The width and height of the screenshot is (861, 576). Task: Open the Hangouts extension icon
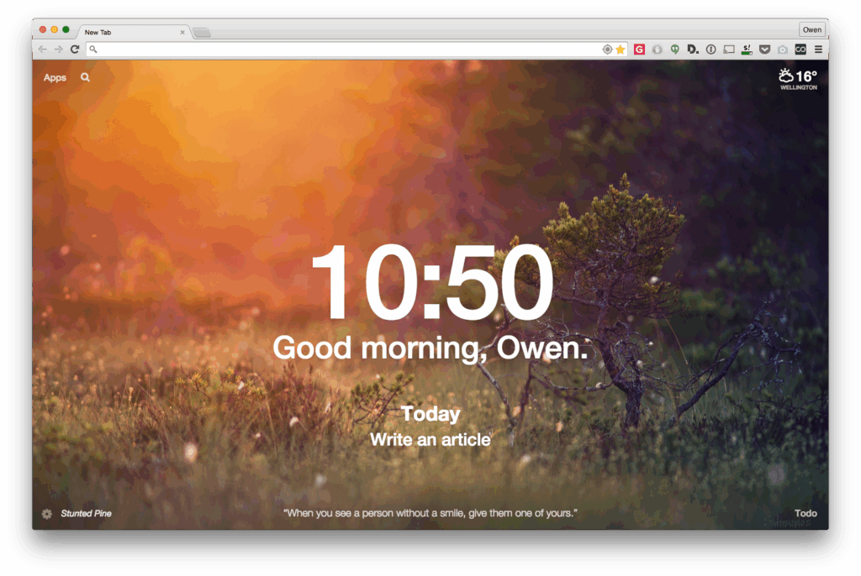[675, 50]
